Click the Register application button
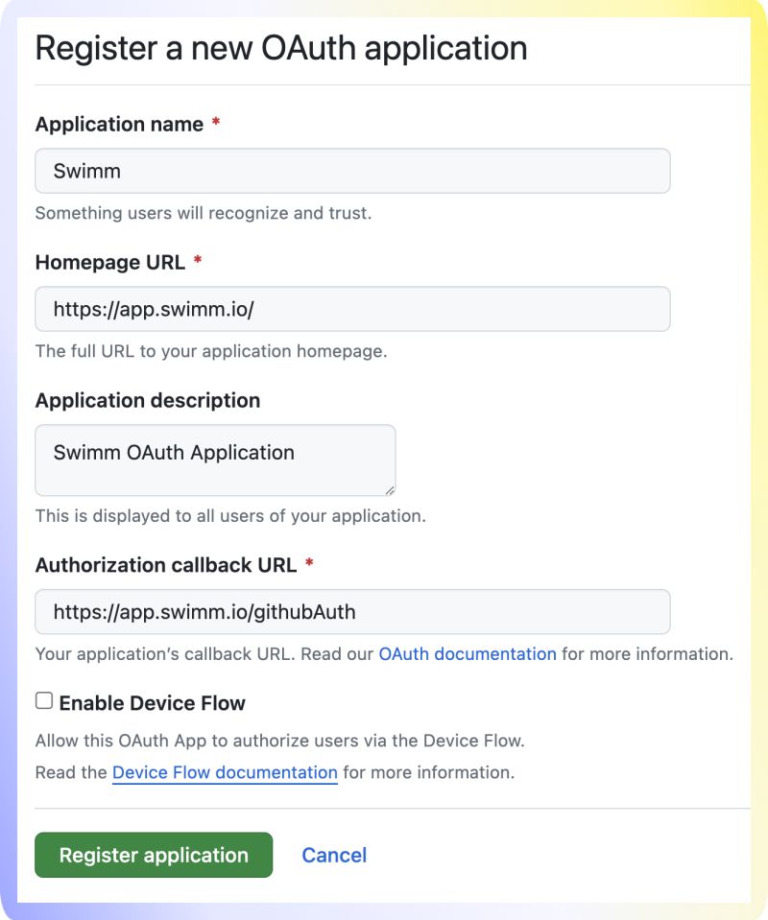 pyautogui.click(x=154, y=855)
